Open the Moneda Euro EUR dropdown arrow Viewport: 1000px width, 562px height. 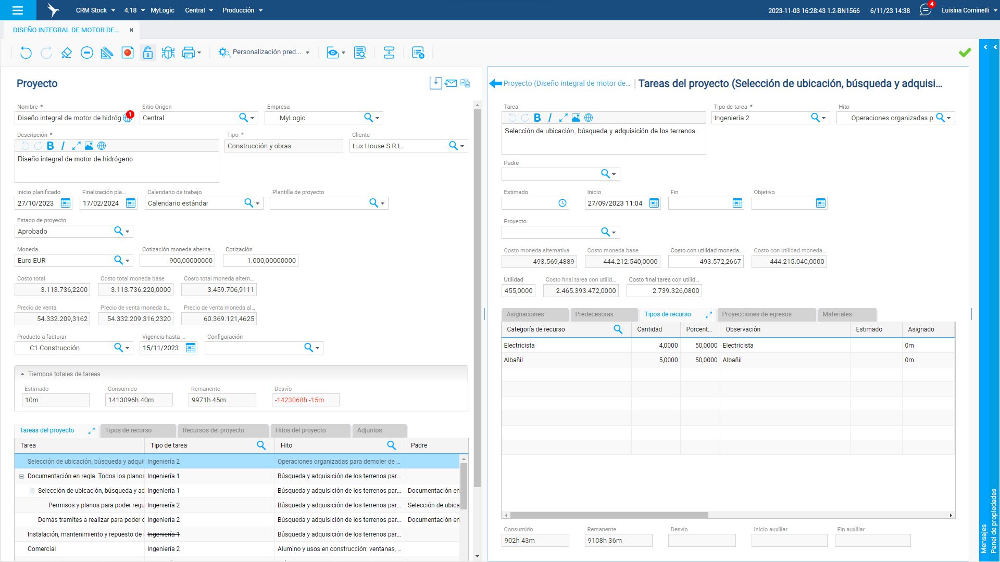coord(127,261)
